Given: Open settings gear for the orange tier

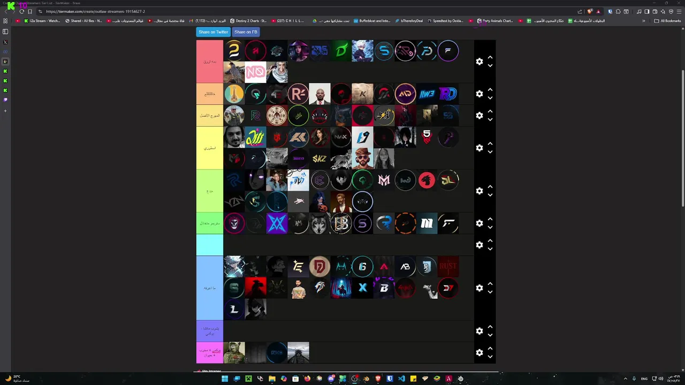Looking at the screenshot, I should pyautogui.click(x=479, y=94).
